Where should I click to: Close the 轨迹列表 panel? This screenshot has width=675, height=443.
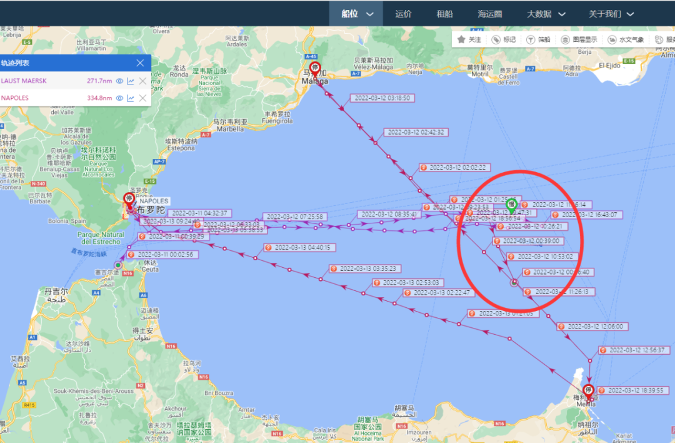click(x=140, y=63)
